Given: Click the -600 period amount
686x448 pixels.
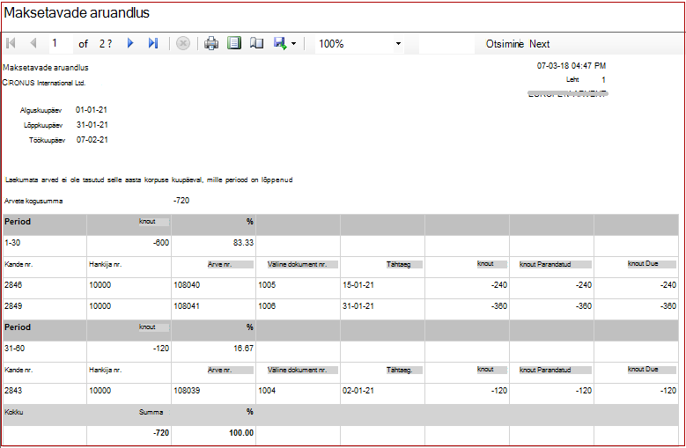Looking at the screenshot, I should 161,243.
